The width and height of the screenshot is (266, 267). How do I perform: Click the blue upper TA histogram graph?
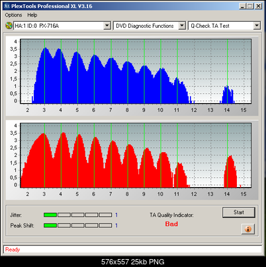click(x=136, y=71)
